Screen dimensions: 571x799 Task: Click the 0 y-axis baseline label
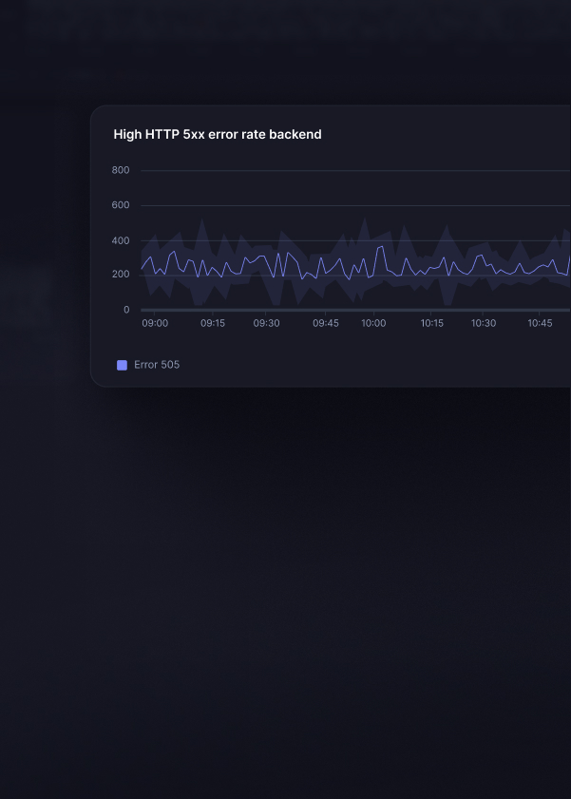coord(126,310)
